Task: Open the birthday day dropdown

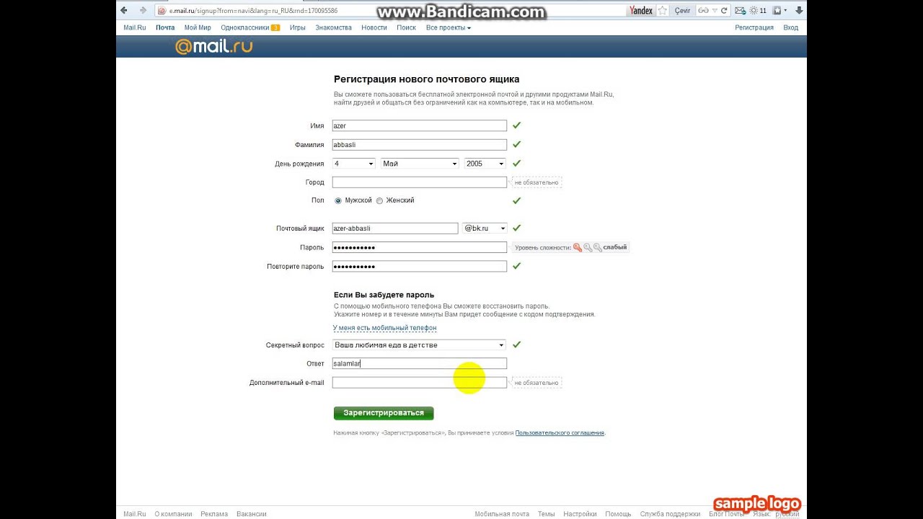Action: tap(353, 164)
